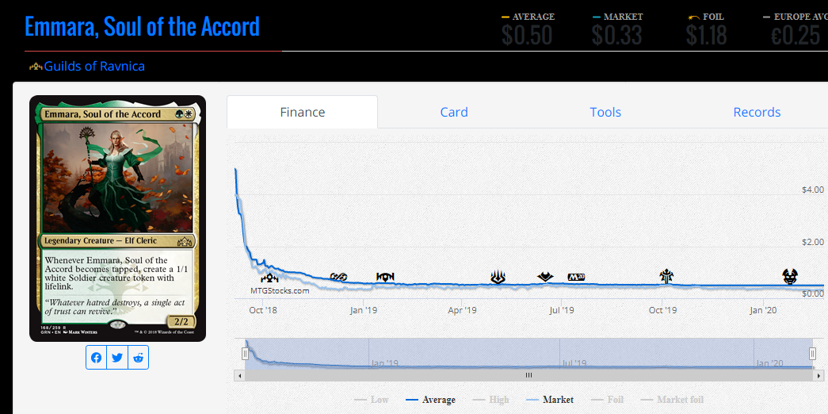
Task: Share the card on Twitter
Action: click(x=117, y=358)
